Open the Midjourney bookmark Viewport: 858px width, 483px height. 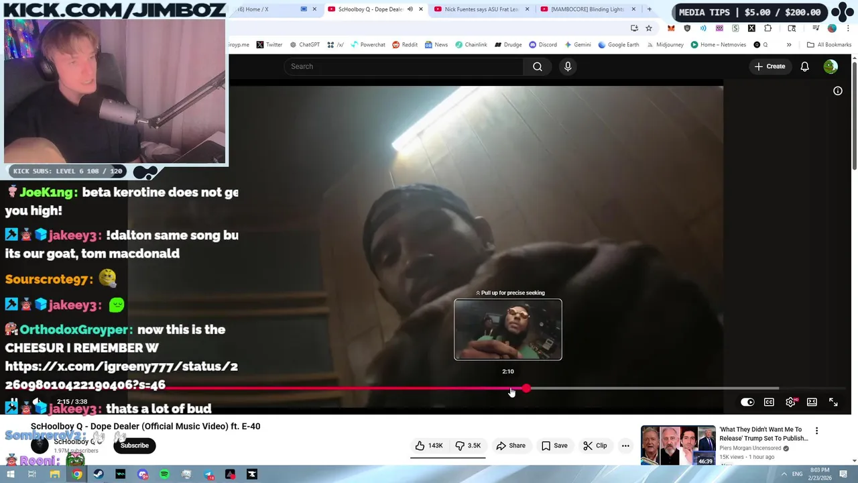[x=664, y=45]
